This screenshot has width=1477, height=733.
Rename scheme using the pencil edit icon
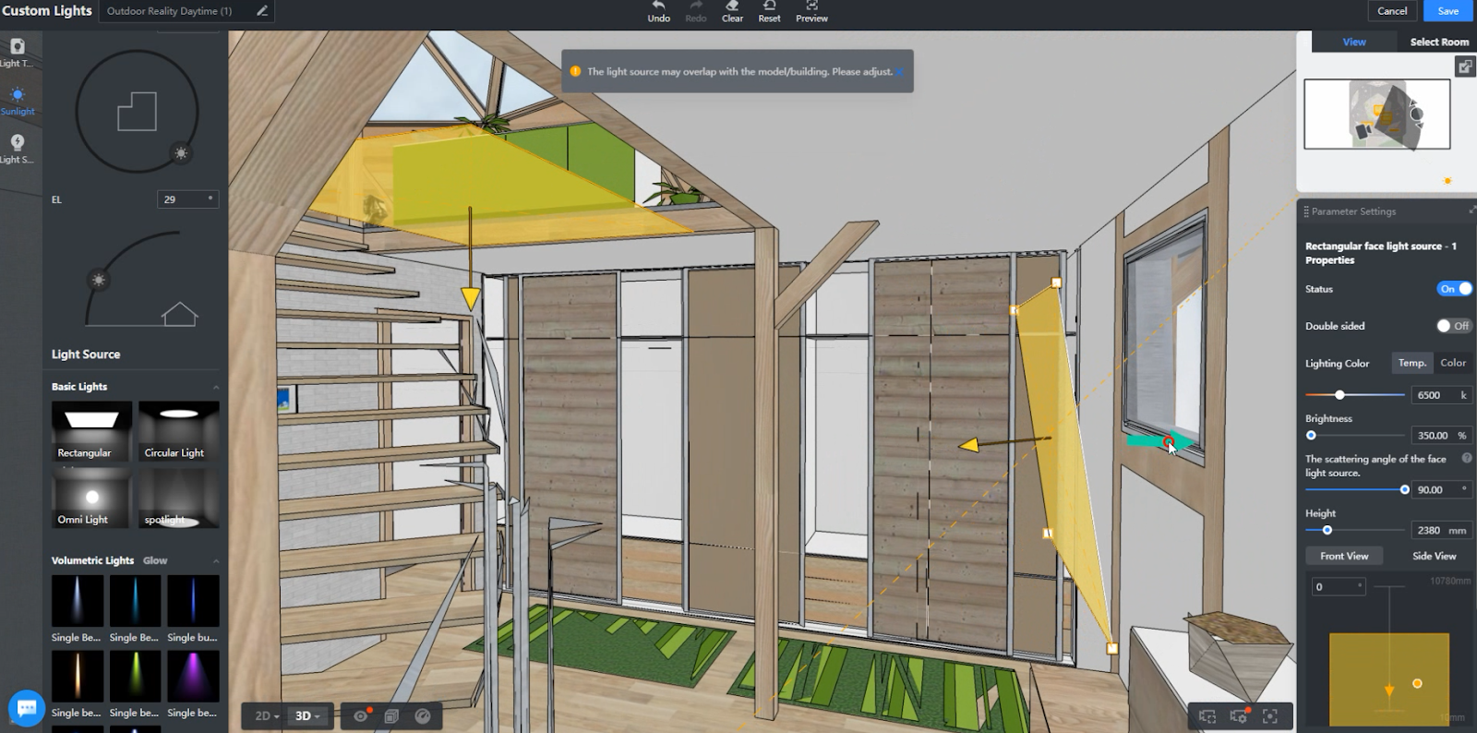coord(262,11)
